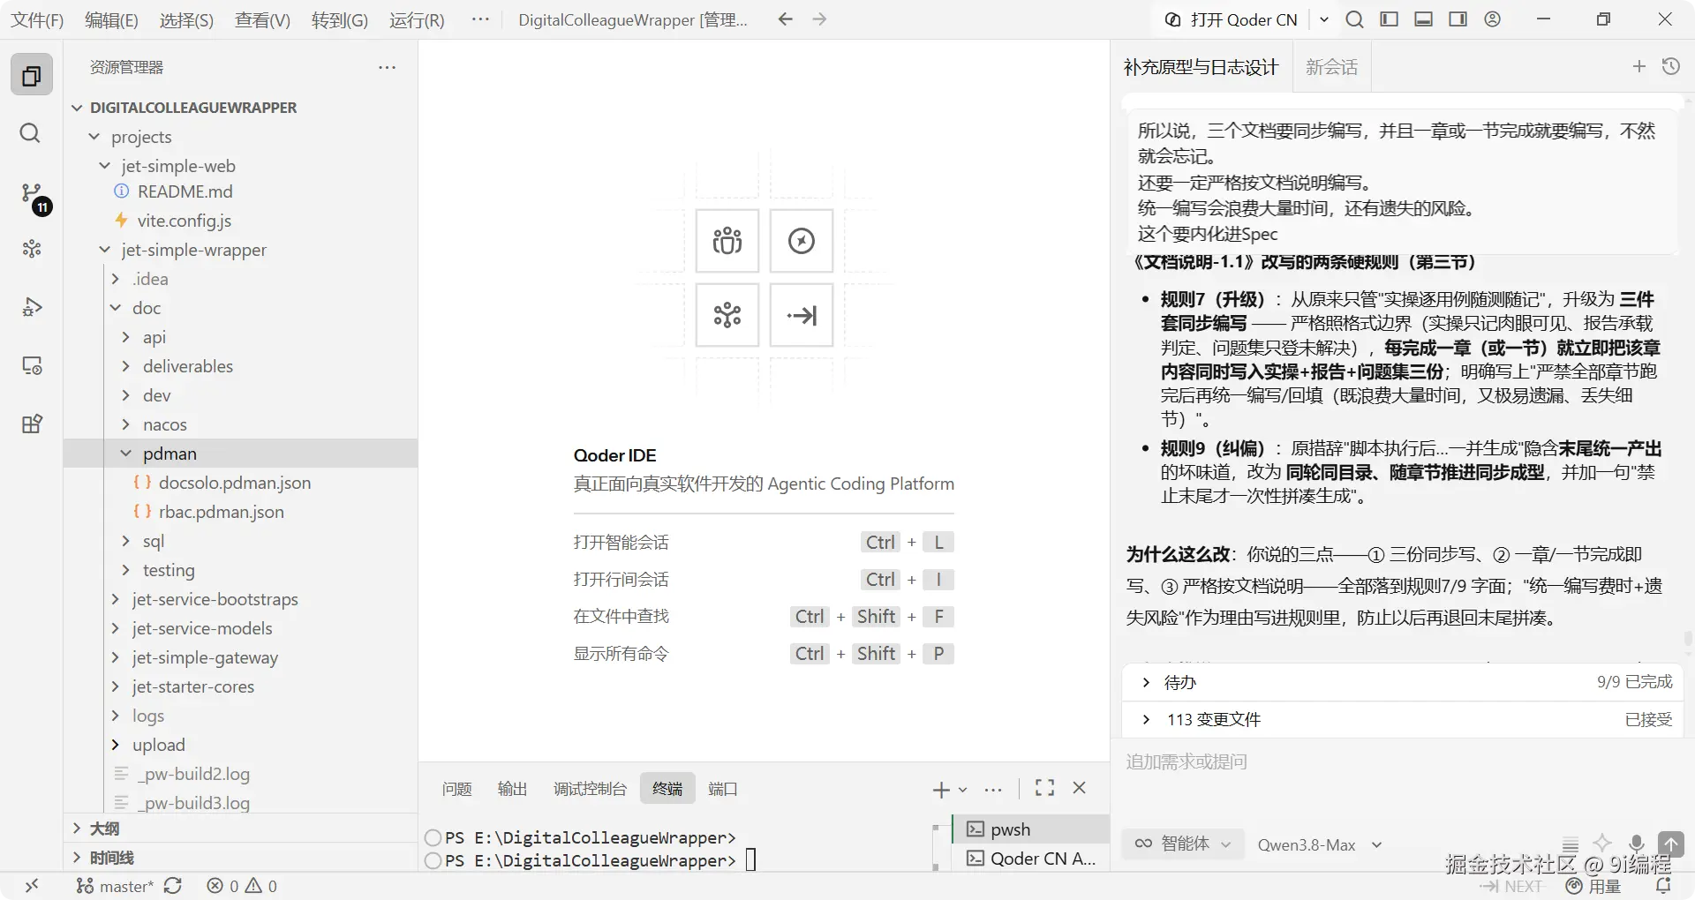Open the 文件(F) menu
The image size is (1695, 900).
[x=37, y=19]
